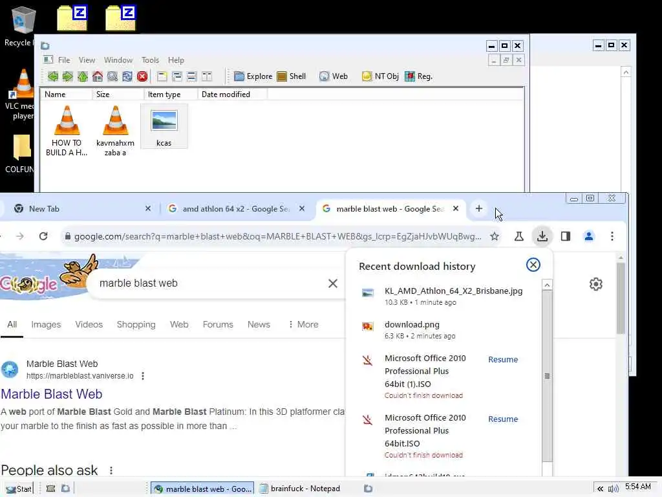Close the amd athlon 64 x2 tab
Viewport: 662px width, 497px height.
302,209
